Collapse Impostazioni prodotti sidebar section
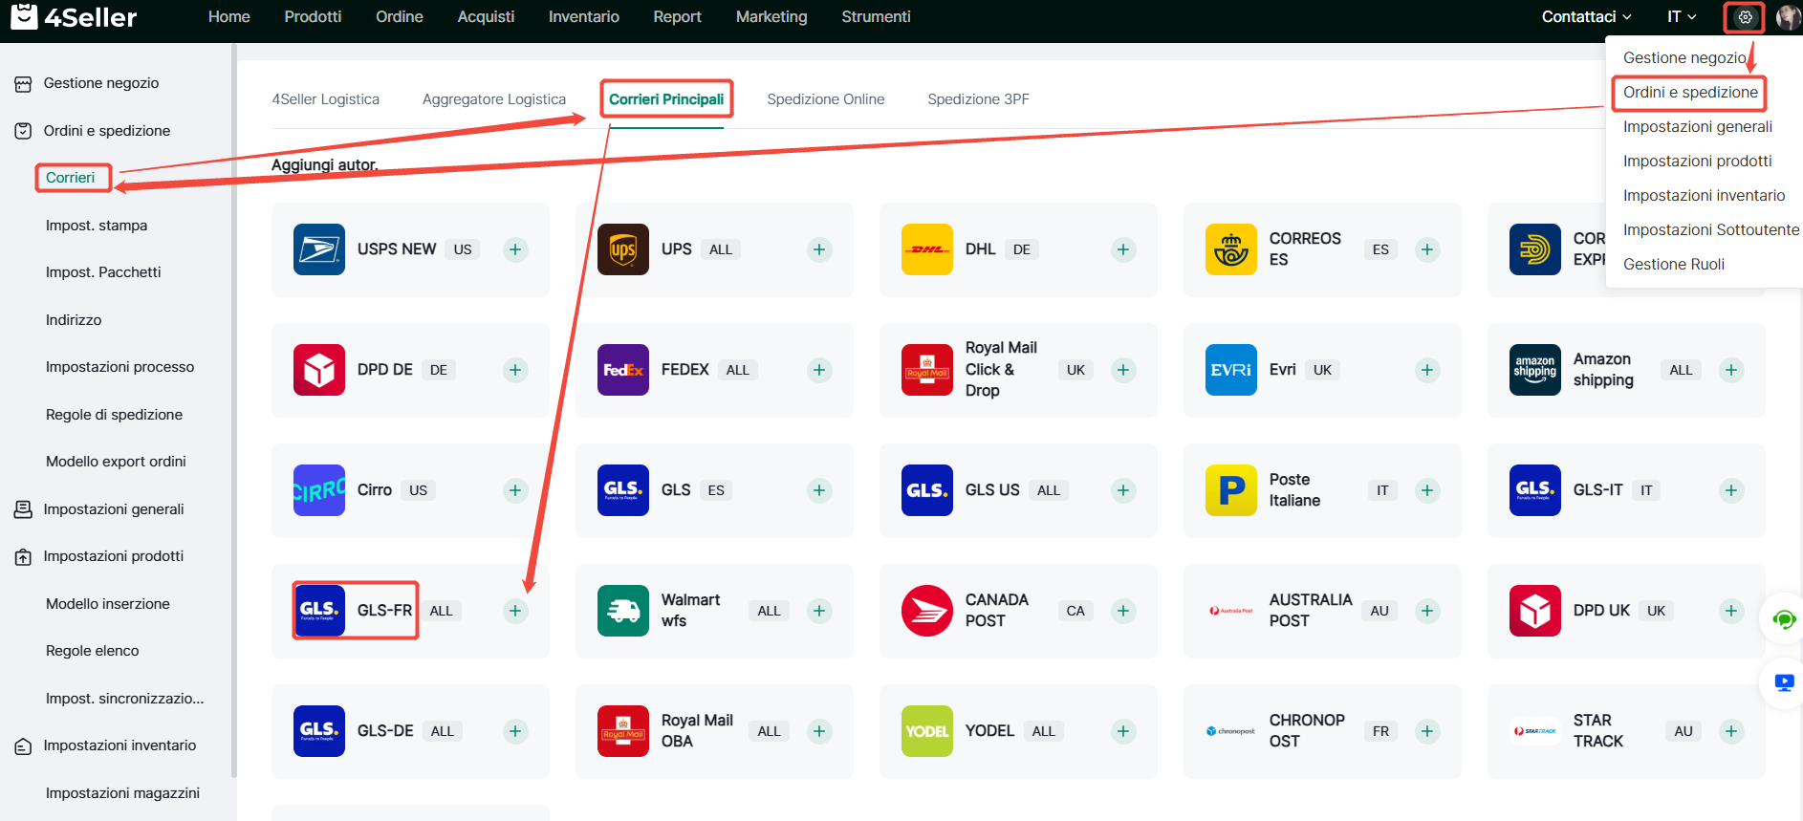This screenshot has height=821, width=1803. pos(114,556)
